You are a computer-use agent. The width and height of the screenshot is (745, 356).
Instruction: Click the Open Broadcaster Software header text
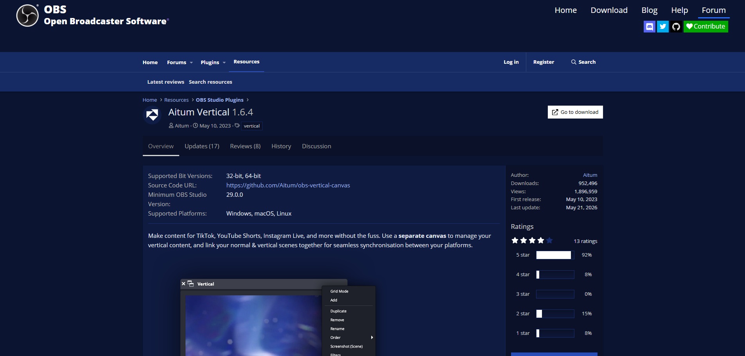click(x=106, y=22)
